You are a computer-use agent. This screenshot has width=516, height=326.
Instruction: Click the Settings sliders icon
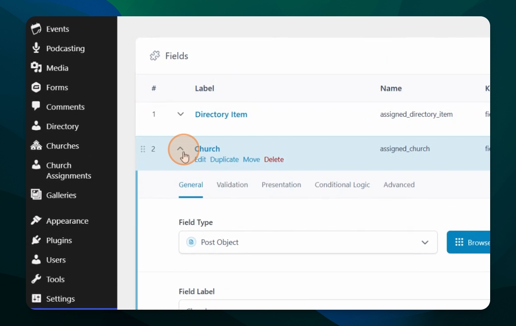pos(36,298)
